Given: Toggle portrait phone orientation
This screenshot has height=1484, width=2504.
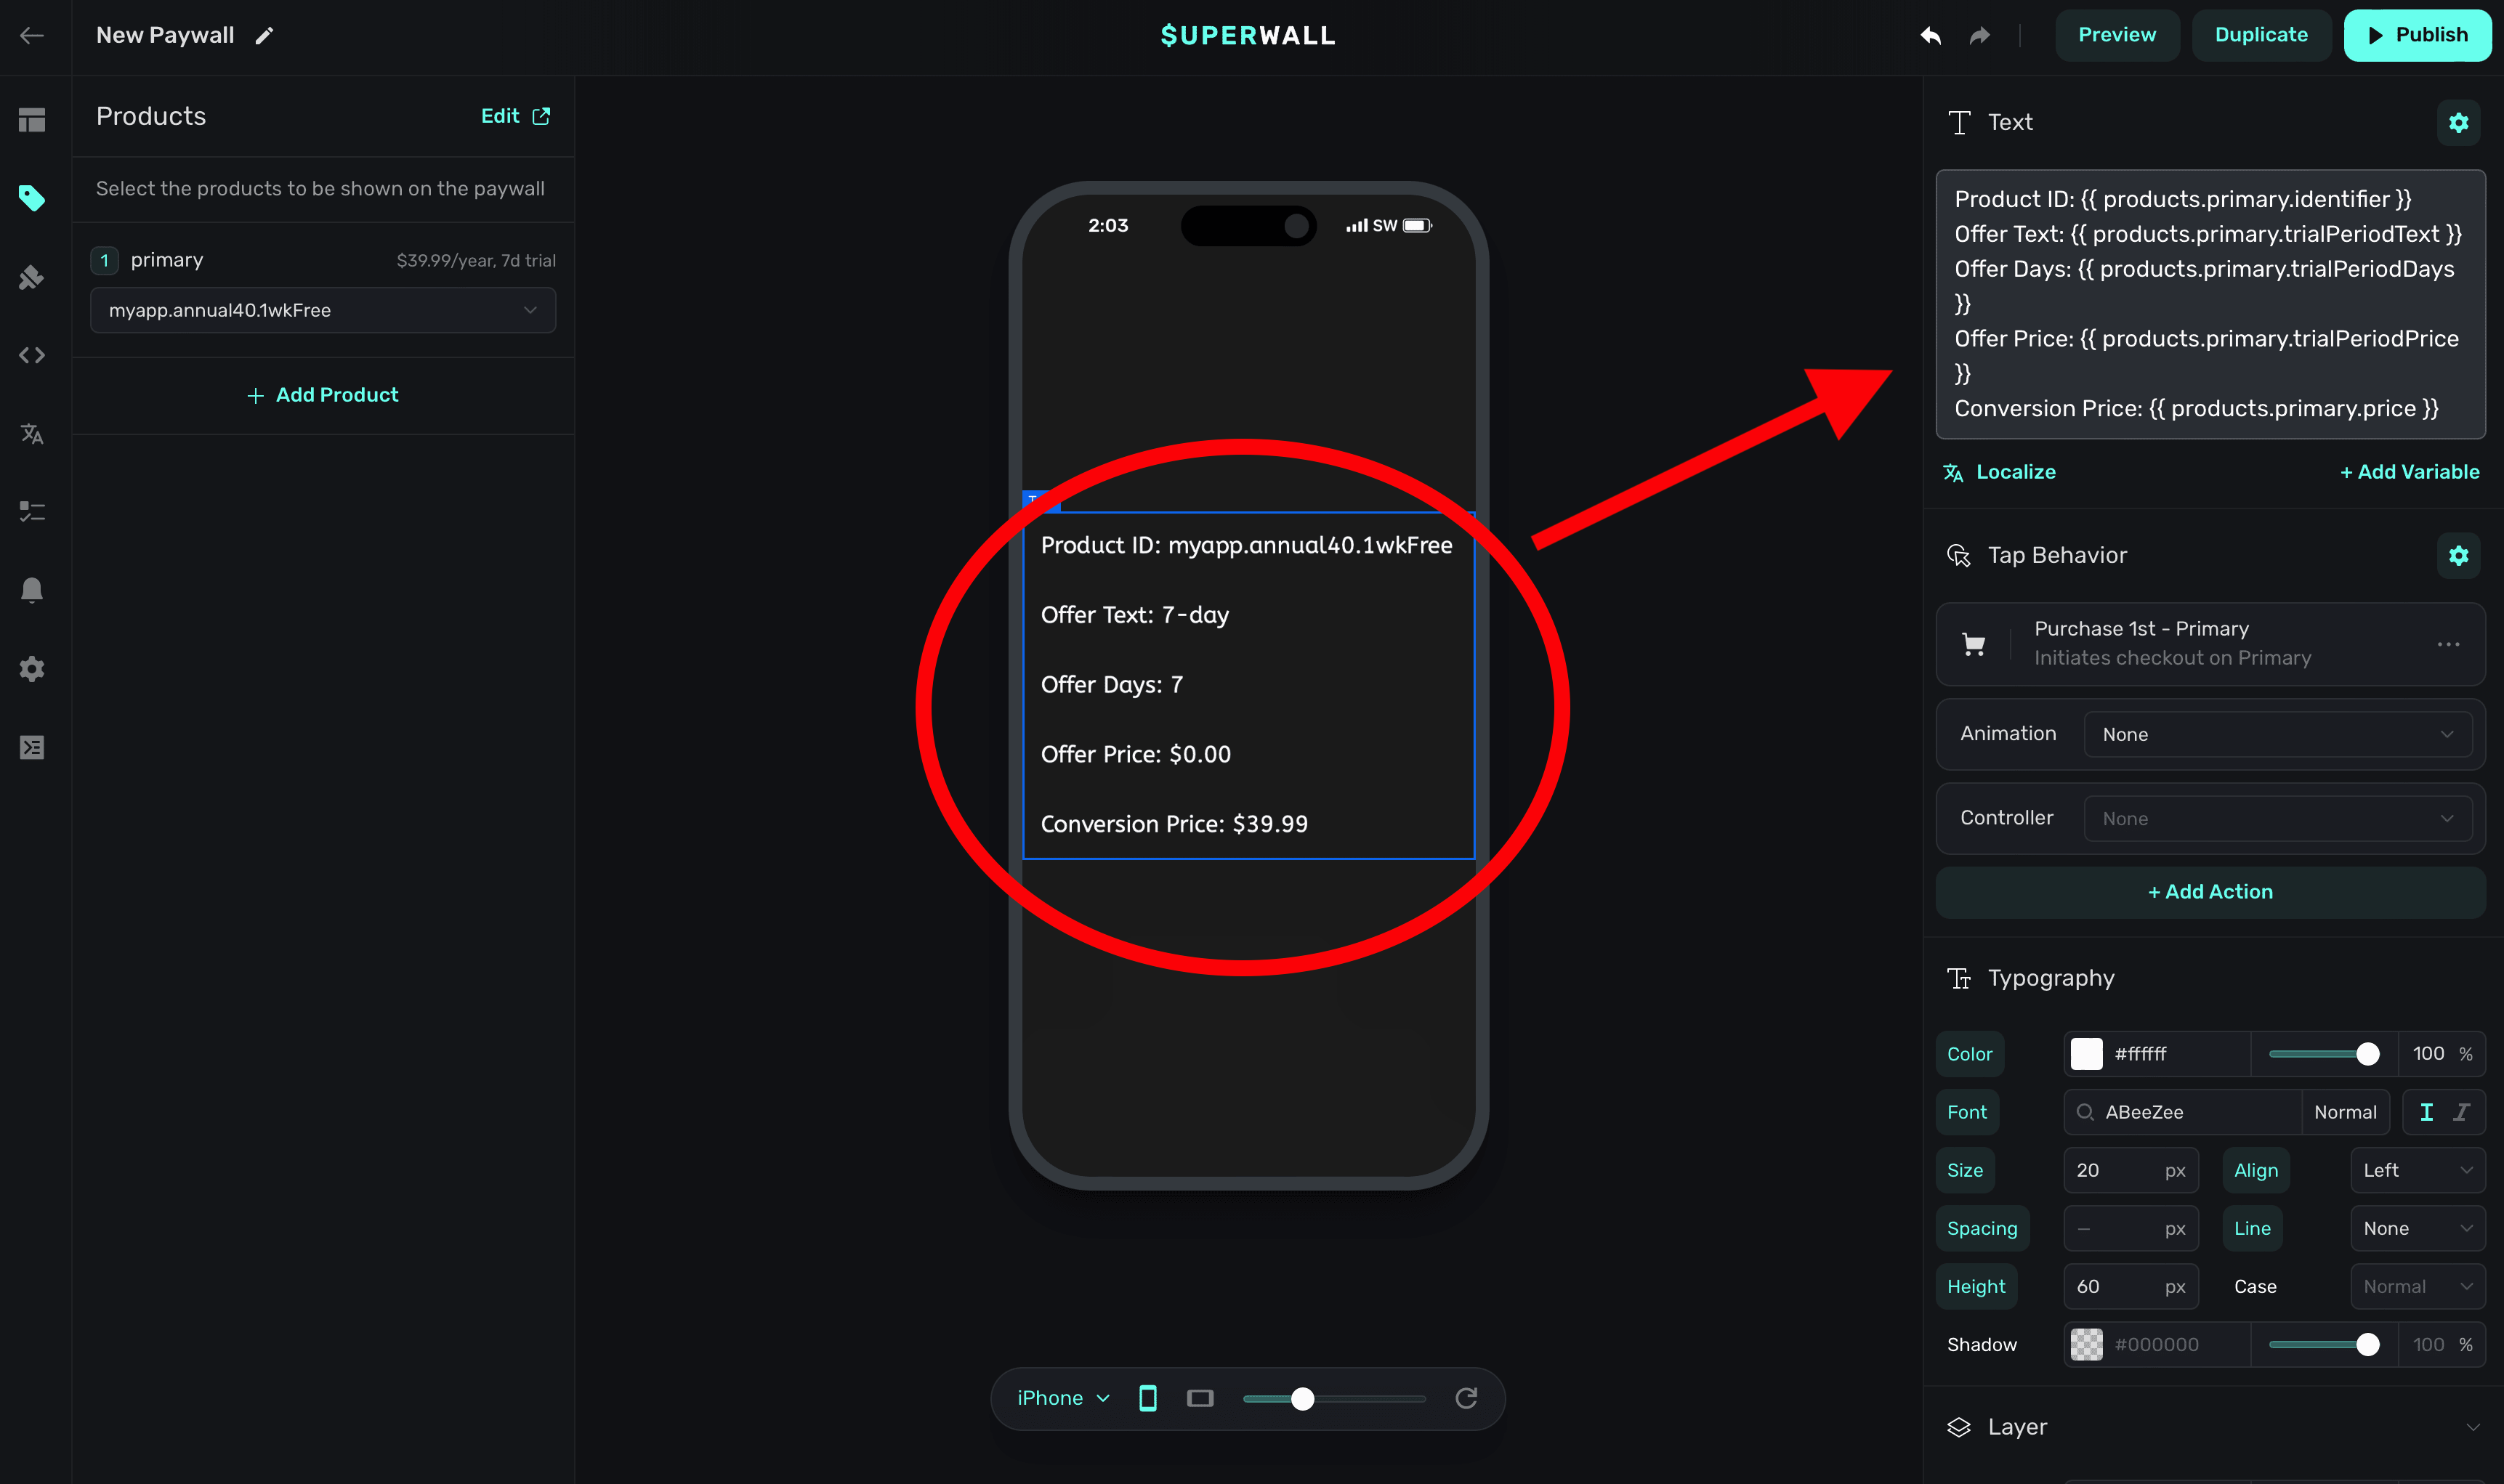Looking at the screenshot, I should pyautogui.click(x=1147, y=1398).
